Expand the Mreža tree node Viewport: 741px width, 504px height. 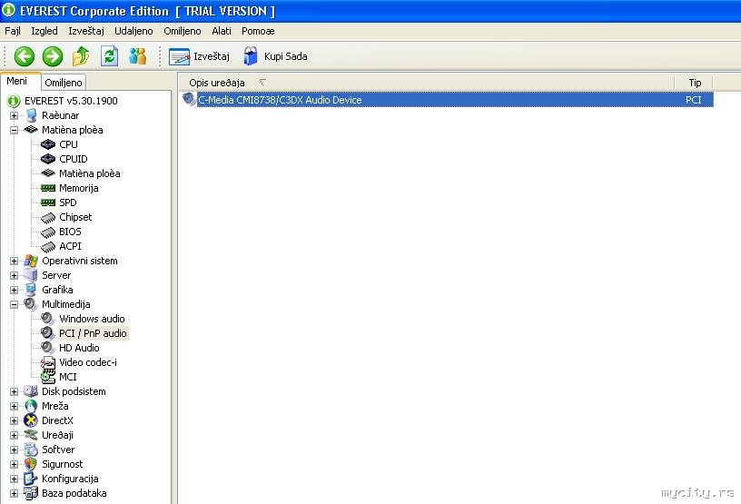(15, 406)
